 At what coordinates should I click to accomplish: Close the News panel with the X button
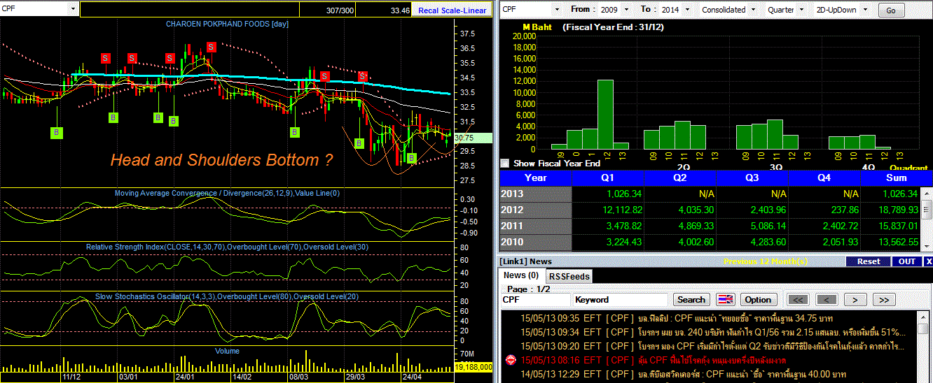coord(928,261)
